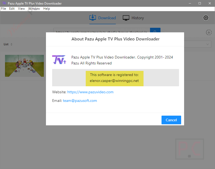This screenshot has height=169, width=215.
Task: Click 'This software is registered to:' text
Action: pos(114,75)
